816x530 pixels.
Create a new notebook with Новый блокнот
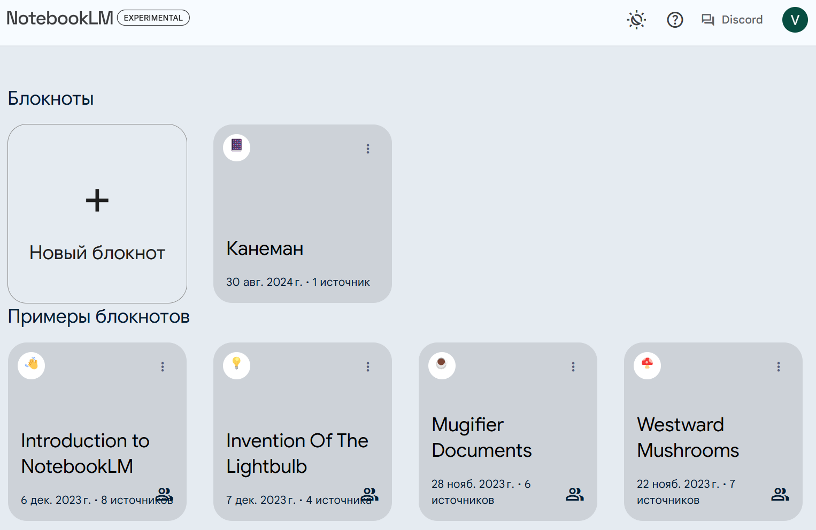pyautogui.click(x=97, y=214)
